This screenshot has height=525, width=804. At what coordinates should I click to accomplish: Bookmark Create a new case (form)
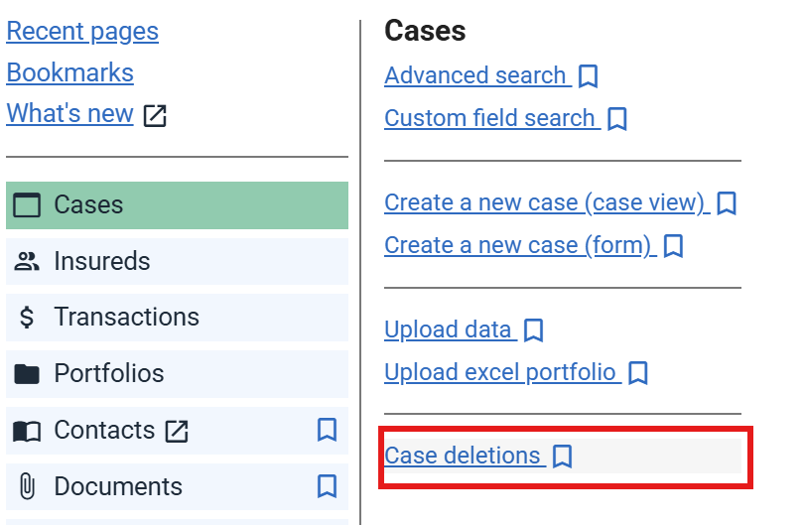point(673,245)
